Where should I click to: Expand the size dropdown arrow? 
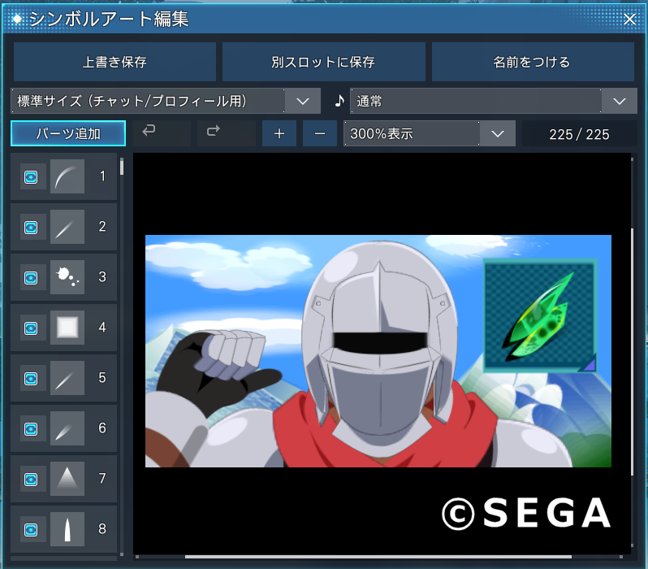tap(303, 101)
